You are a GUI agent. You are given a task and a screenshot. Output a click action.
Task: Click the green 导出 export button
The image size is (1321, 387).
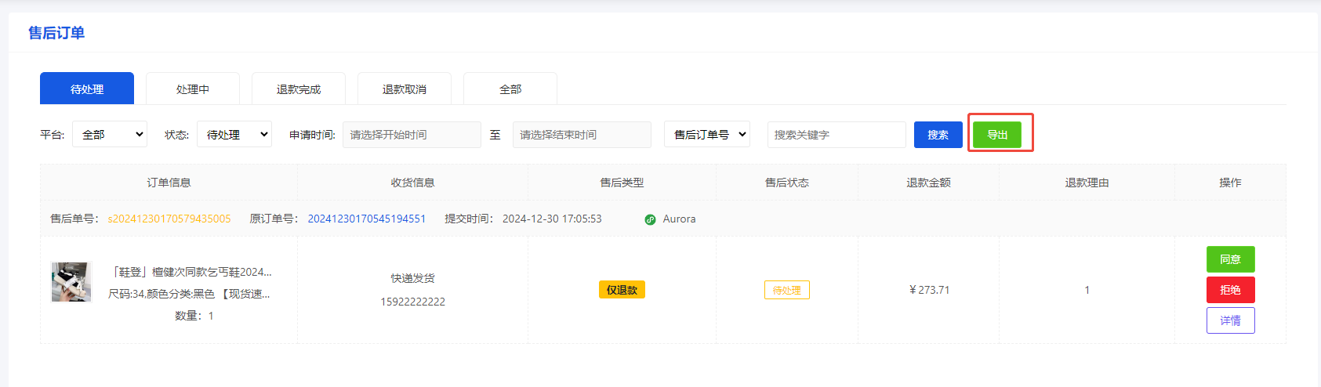tap(997, 135)
